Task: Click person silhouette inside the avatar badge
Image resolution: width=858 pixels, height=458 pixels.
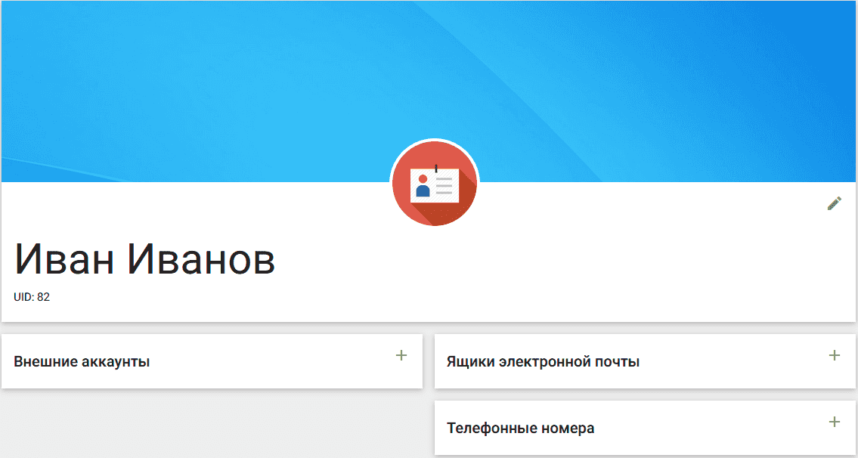Action: [423, 185]
